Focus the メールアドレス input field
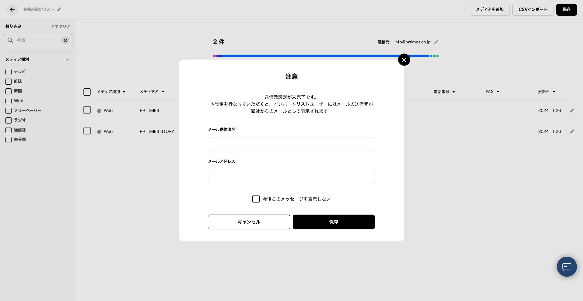This screenshot has width=583, height=301. pyautogui.click(x=291, y=176)
